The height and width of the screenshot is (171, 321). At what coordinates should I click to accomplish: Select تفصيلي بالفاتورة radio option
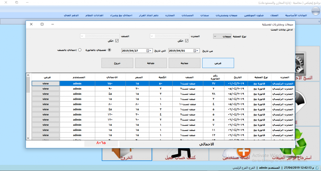(109, 50)
